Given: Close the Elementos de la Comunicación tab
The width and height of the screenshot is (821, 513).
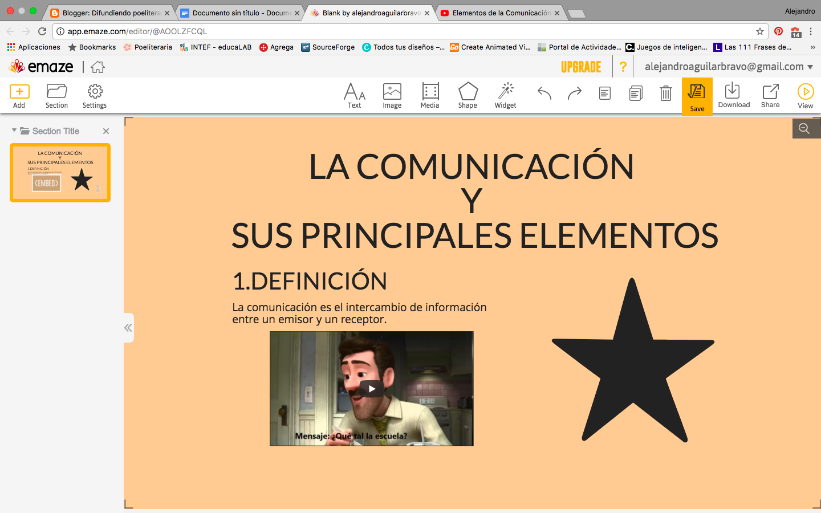Looking at the screenshot, I should pyautogui.click(x=557, y=13).
